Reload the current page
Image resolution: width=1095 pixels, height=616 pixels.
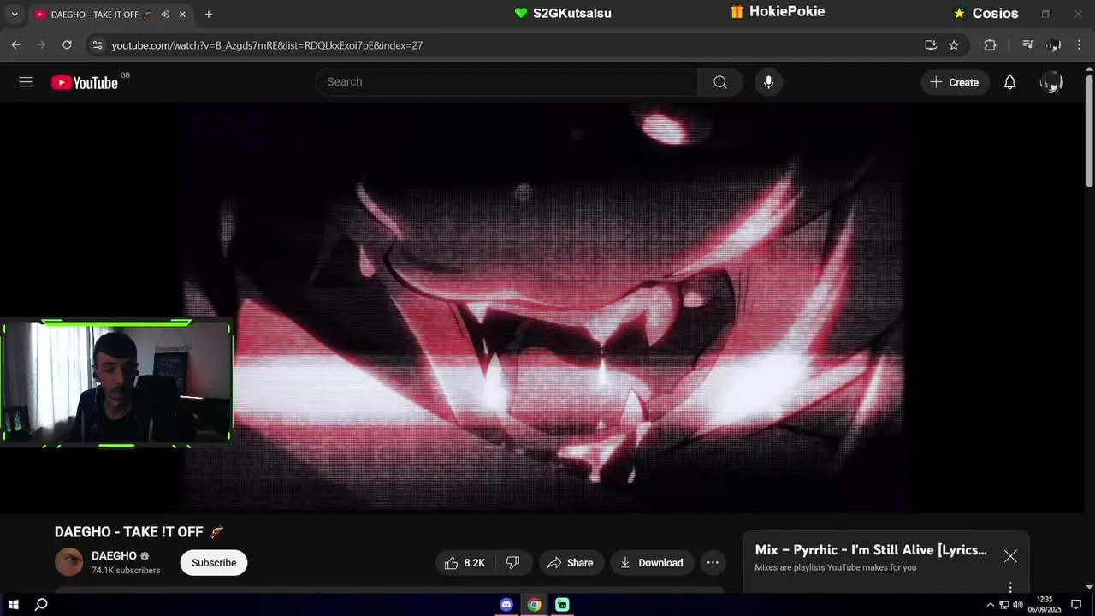(67, 44)
